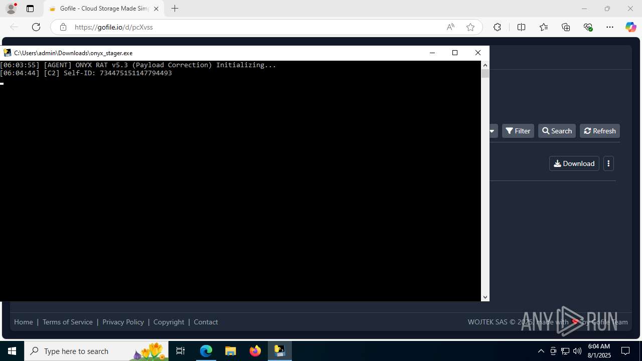Download the file from Gofile
This screenshot has width=642, height=361.
[x=574, y=163]
